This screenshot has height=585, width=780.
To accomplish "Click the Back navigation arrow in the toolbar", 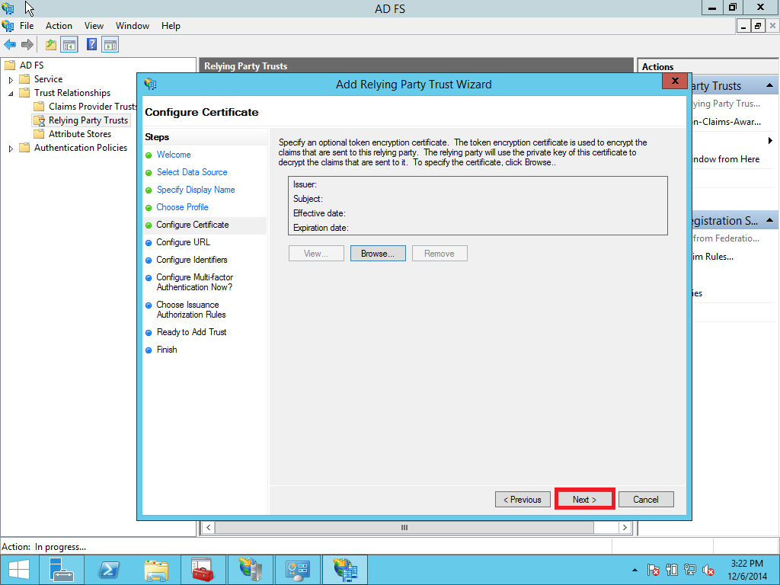I will click(x=9, y=44).
